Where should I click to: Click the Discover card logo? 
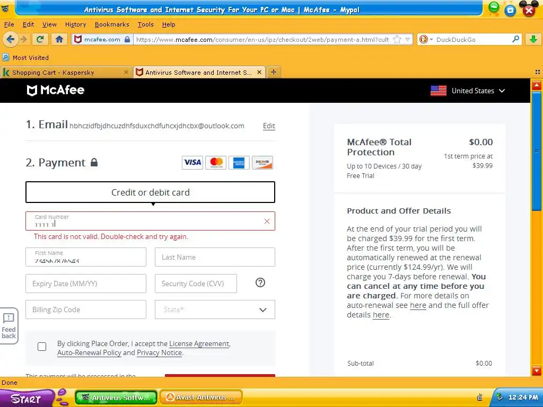[262, 162]
